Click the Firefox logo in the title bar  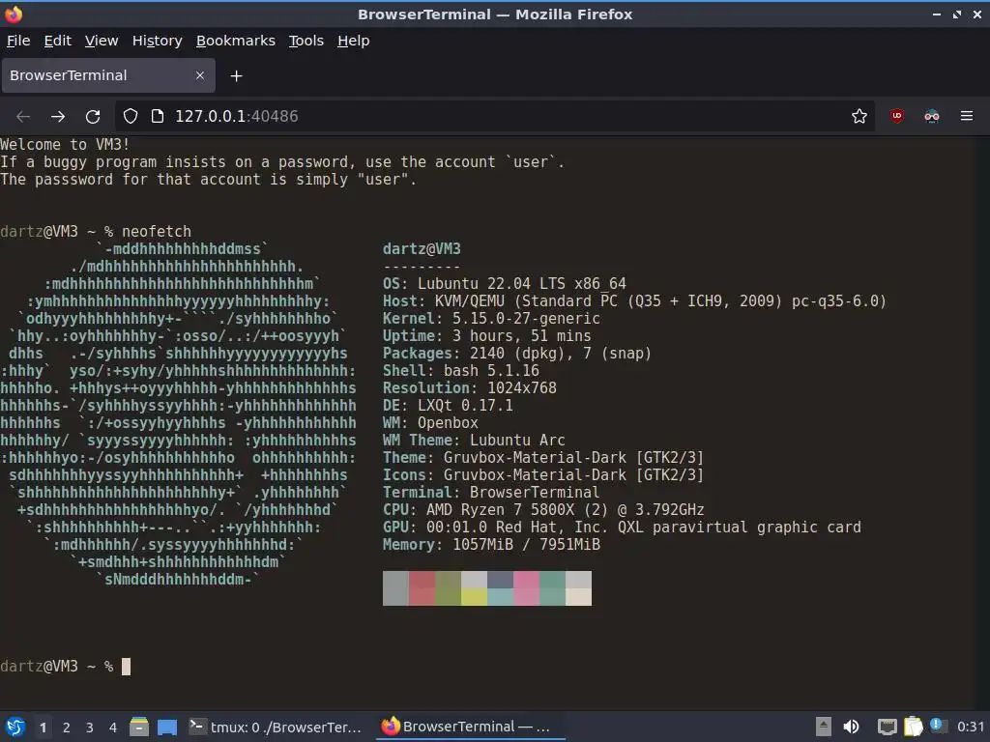coord(14,14)
